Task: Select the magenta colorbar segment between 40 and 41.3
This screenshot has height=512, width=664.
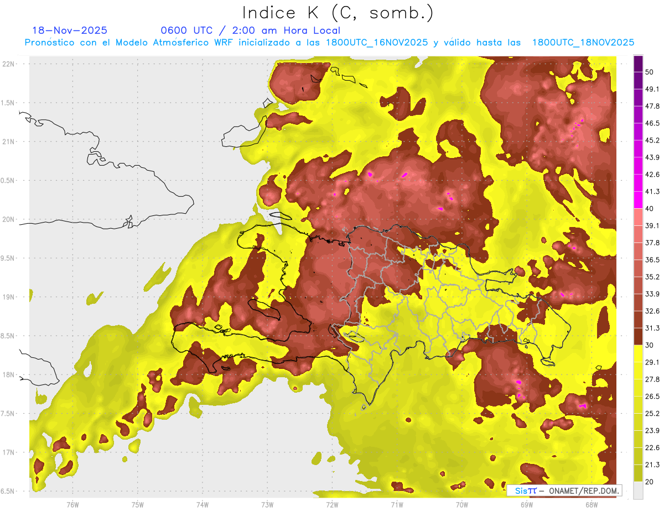Action: point(639,200)
